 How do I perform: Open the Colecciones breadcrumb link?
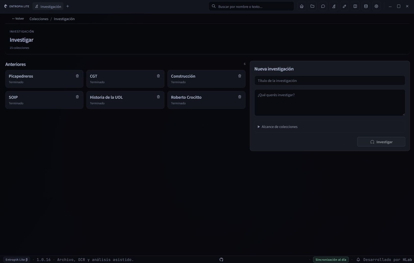39,19
